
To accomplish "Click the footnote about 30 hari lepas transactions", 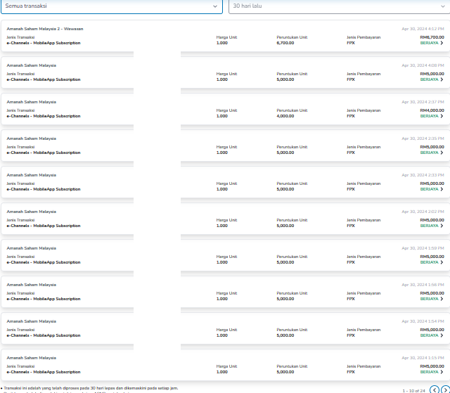I will [x=89, y=388].
